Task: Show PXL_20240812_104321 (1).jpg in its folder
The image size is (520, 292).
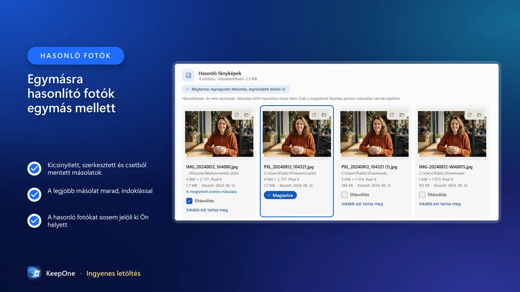Action: point(401,115)
